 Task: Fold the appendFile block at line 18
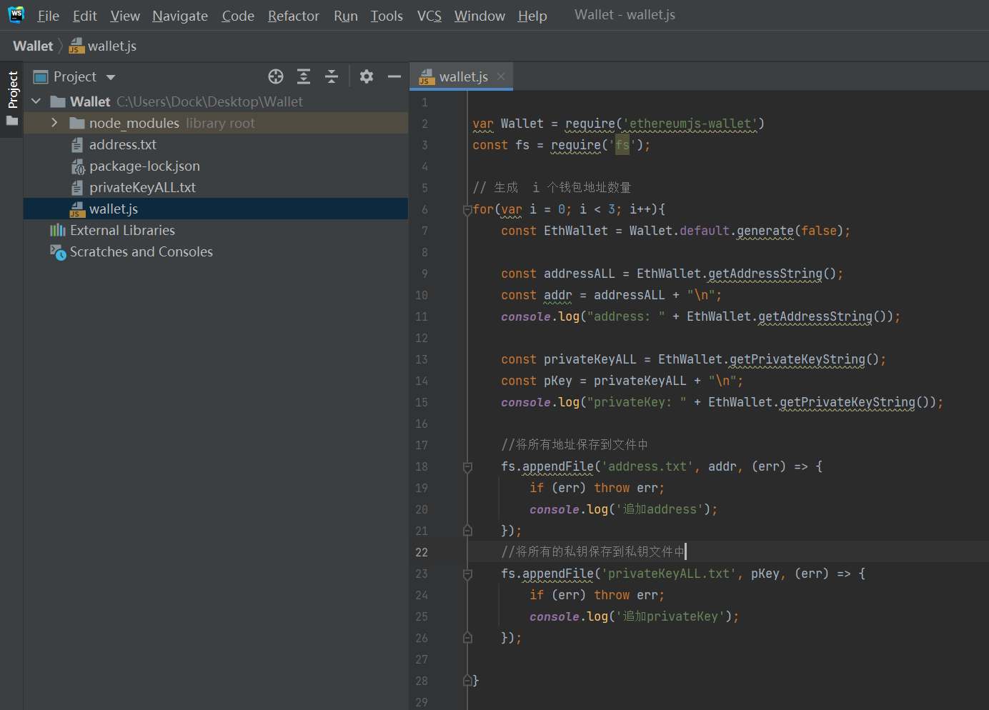[x=467, y=467]
